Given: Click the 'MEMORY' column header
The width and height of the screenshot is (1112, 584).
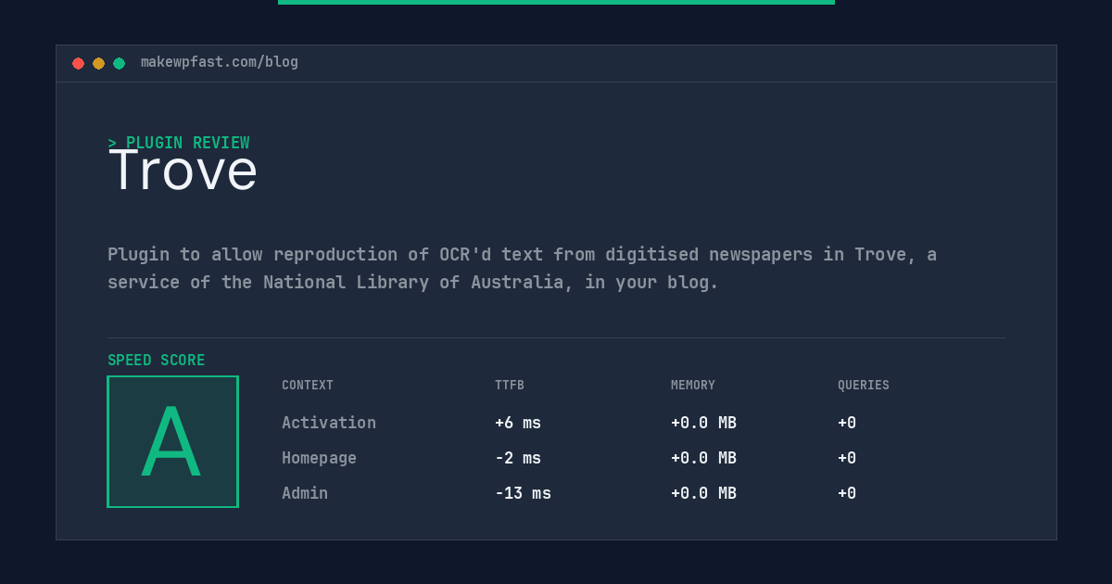Looking at the screenshot, I should (x=693, y=386).
